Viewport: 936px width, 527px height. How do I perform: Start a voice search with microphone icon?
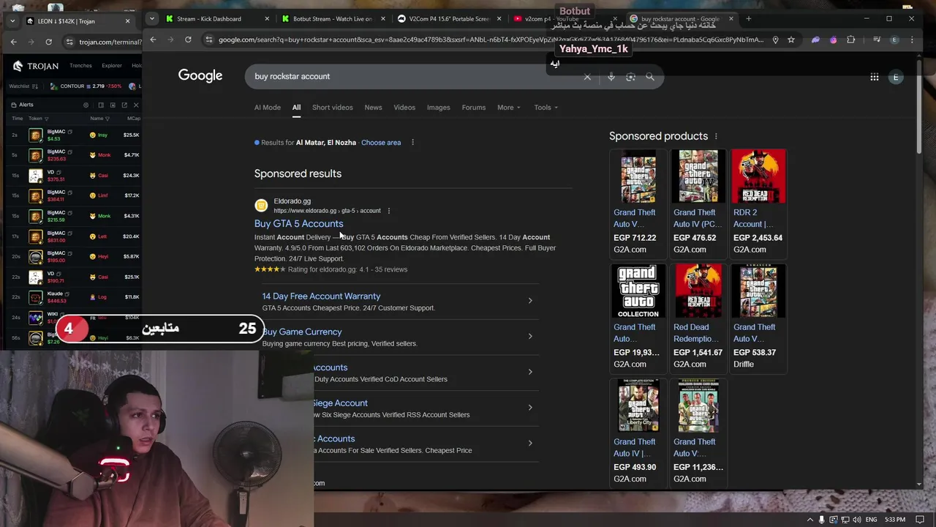pos(611,76)
